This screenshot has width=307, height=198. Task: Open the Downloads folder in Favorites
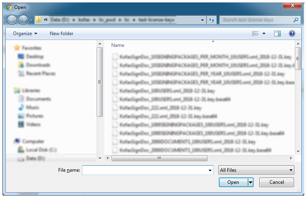point(38,65)
